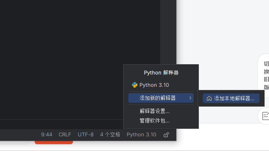Click the home icon beside 添加本地解释器

pos(209,98)
